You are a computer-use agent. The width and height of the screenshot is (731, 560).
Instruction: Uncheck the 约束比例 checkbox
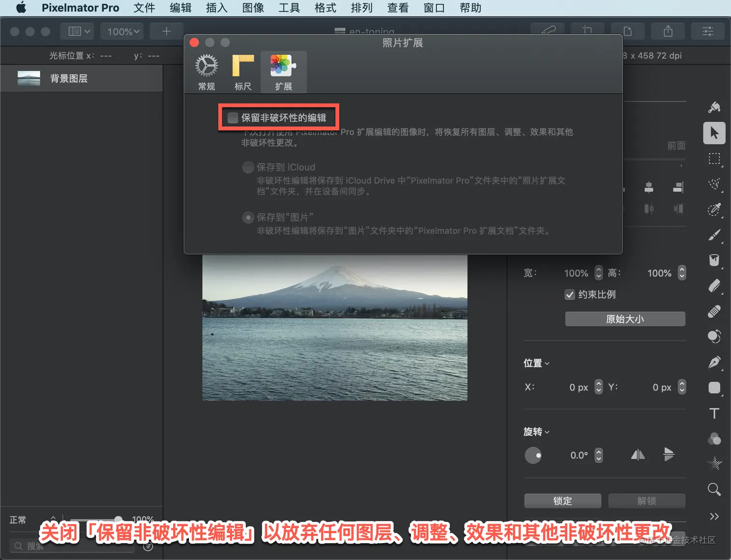point(570,295)
